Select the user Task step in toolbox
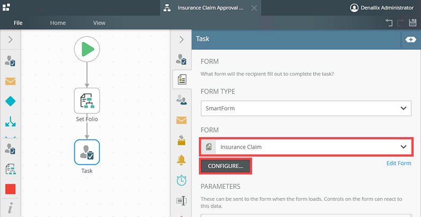The height and width of the screenshot is (217, 421). click(10, 61)
